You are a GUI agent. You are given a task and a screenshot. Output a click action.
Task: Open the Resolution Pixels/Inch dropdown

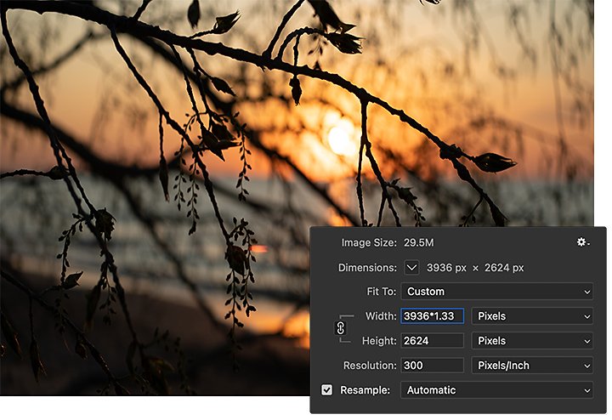(532, 366)
